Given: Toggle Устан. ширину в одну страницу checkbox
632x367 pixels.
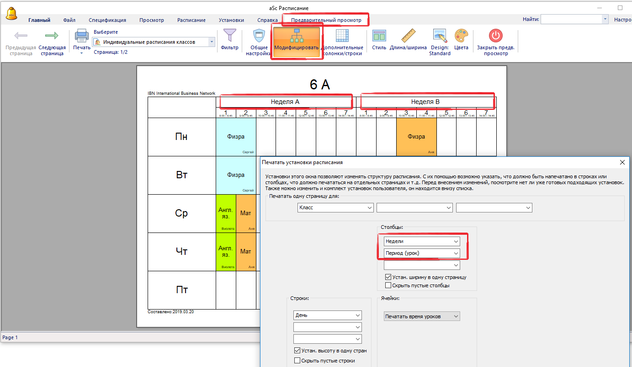Looking at the screenshot, I should click(x=388, y=277).
